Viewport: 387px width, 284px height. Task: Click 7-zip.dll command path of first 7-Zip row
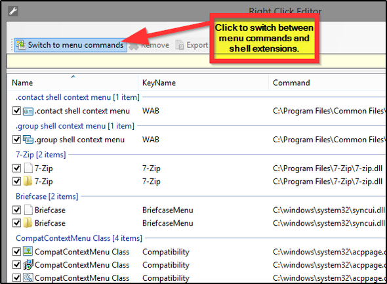coord(327,169)
